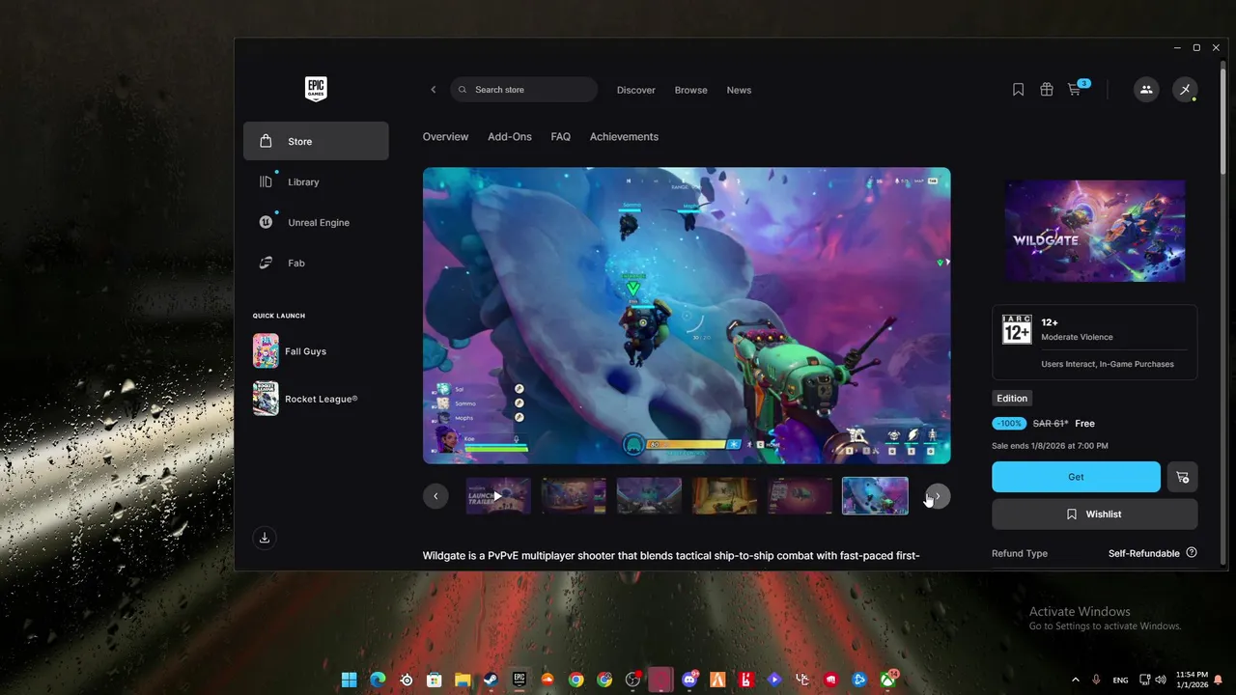The image size is (1236, 695).
Task: Select the highlighted sixth screenshot thumbnail
Action: click(876, 496)
